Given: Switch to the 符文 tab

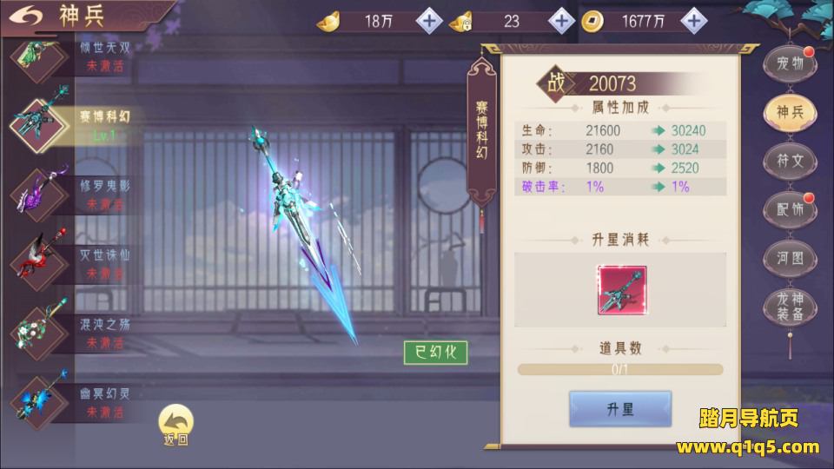Looking at the screenshot, I should pyautogui.click(x=790, y=161).
